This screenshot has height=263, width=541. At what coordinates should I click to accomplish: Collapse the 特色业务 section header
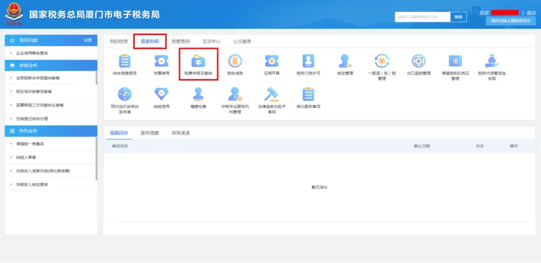(x=51, y=131)
